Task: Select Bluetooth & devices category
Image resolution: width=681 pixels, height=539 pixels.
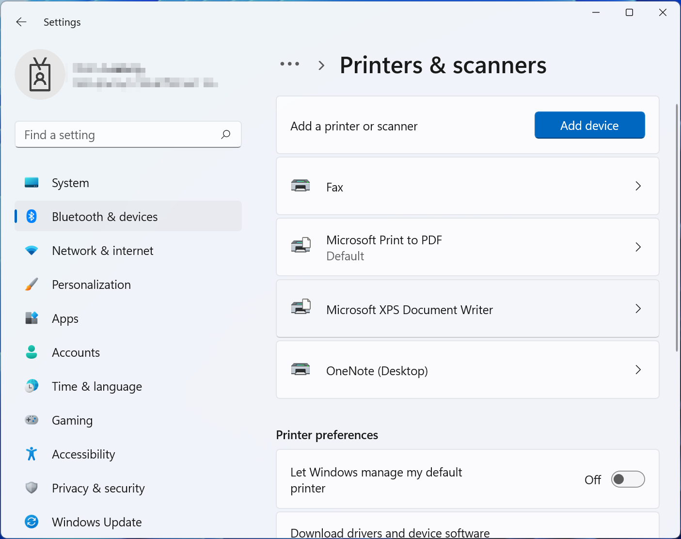Action: 128,216
